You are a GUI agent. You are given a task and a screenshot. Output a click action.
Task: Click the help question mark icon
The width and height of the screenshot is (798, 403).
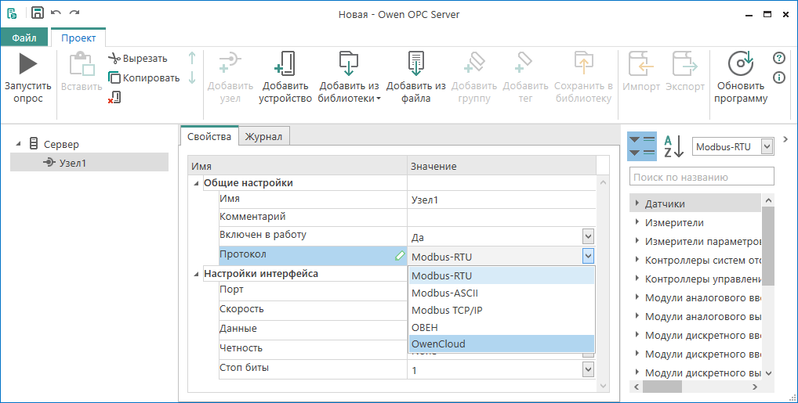click(778, 58)
